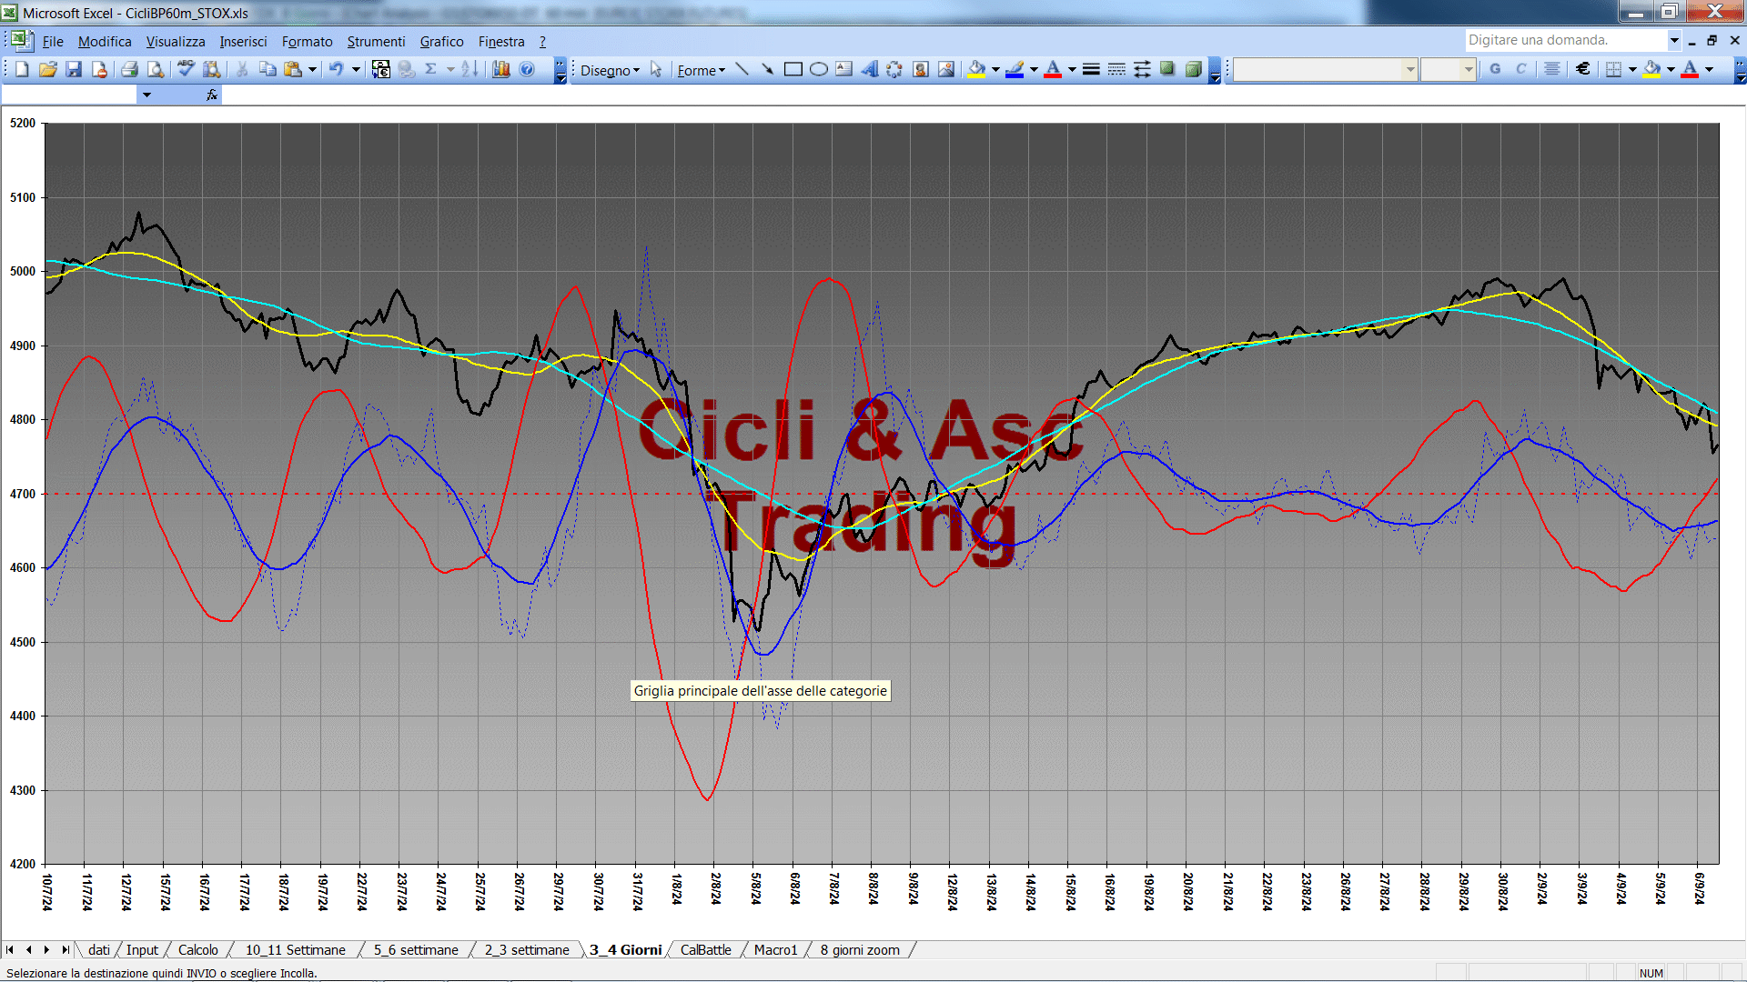Open the Visualizza menu
This screenshot has height=982, width=1747.
176,41
